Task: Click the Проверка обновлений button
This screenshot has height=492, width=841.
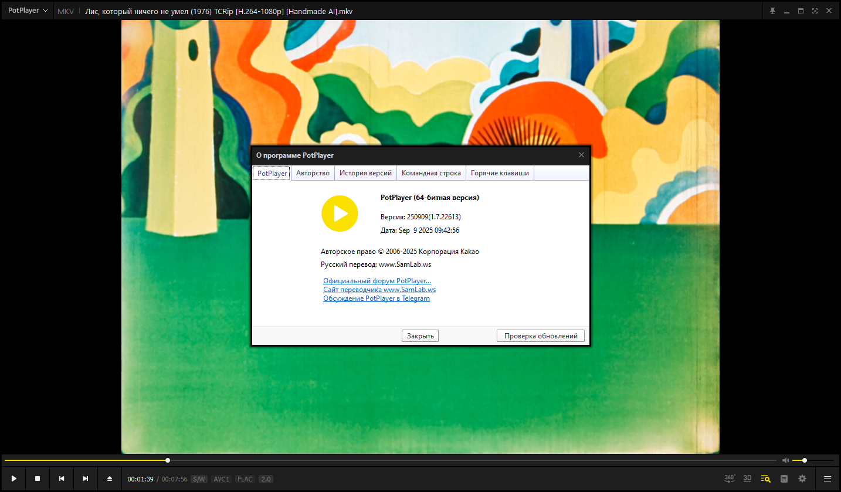Action: pos(541,336)
